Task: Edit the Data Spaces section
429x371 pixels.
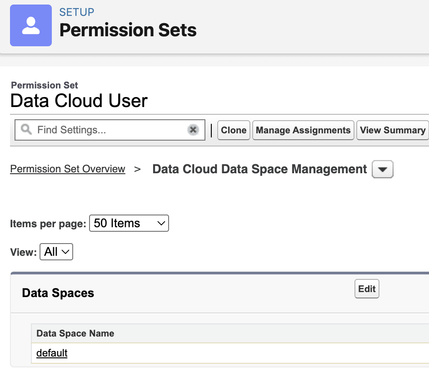Action: click(x=367, y=289)
